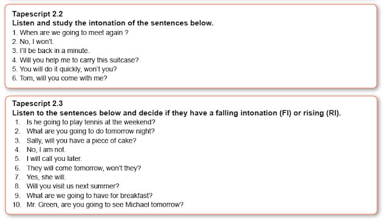Click 'Listen and study the intonation' instruction
The image size is (390, 220).
(113, 23)
